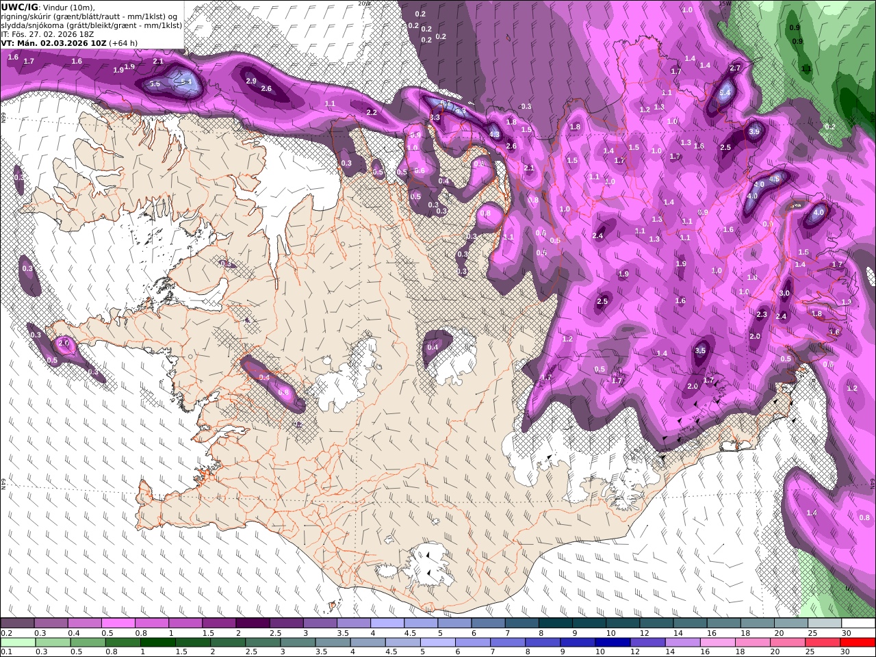Click lilac rain swatch between 14 and 16
Screen dimensions: 876x657
[682, 642]
